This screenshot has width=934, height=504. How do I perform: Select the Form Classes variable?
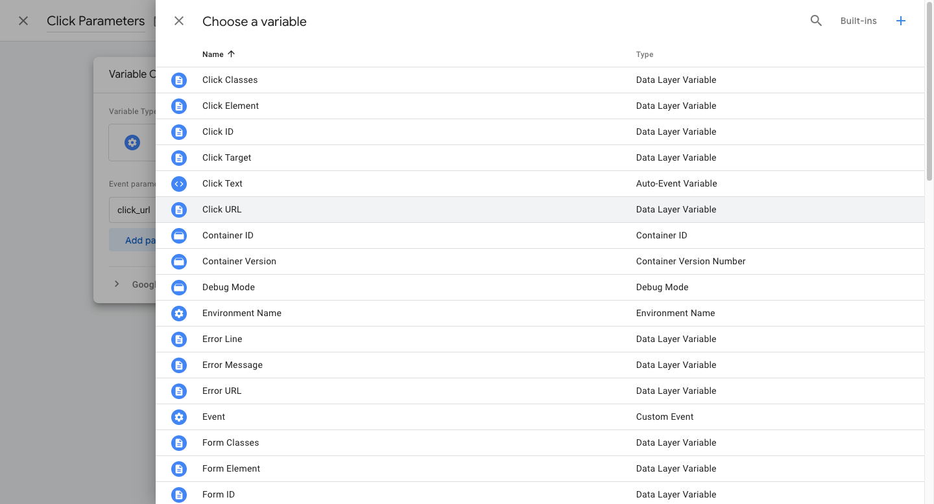[230, 443]
